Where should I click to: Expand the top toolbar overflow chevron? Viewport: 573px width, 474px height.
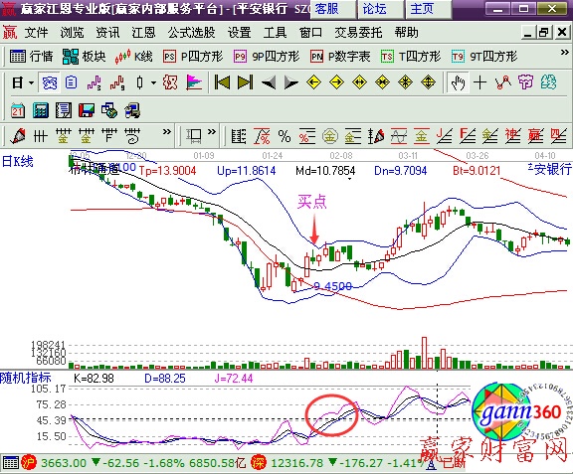point(565,53)
